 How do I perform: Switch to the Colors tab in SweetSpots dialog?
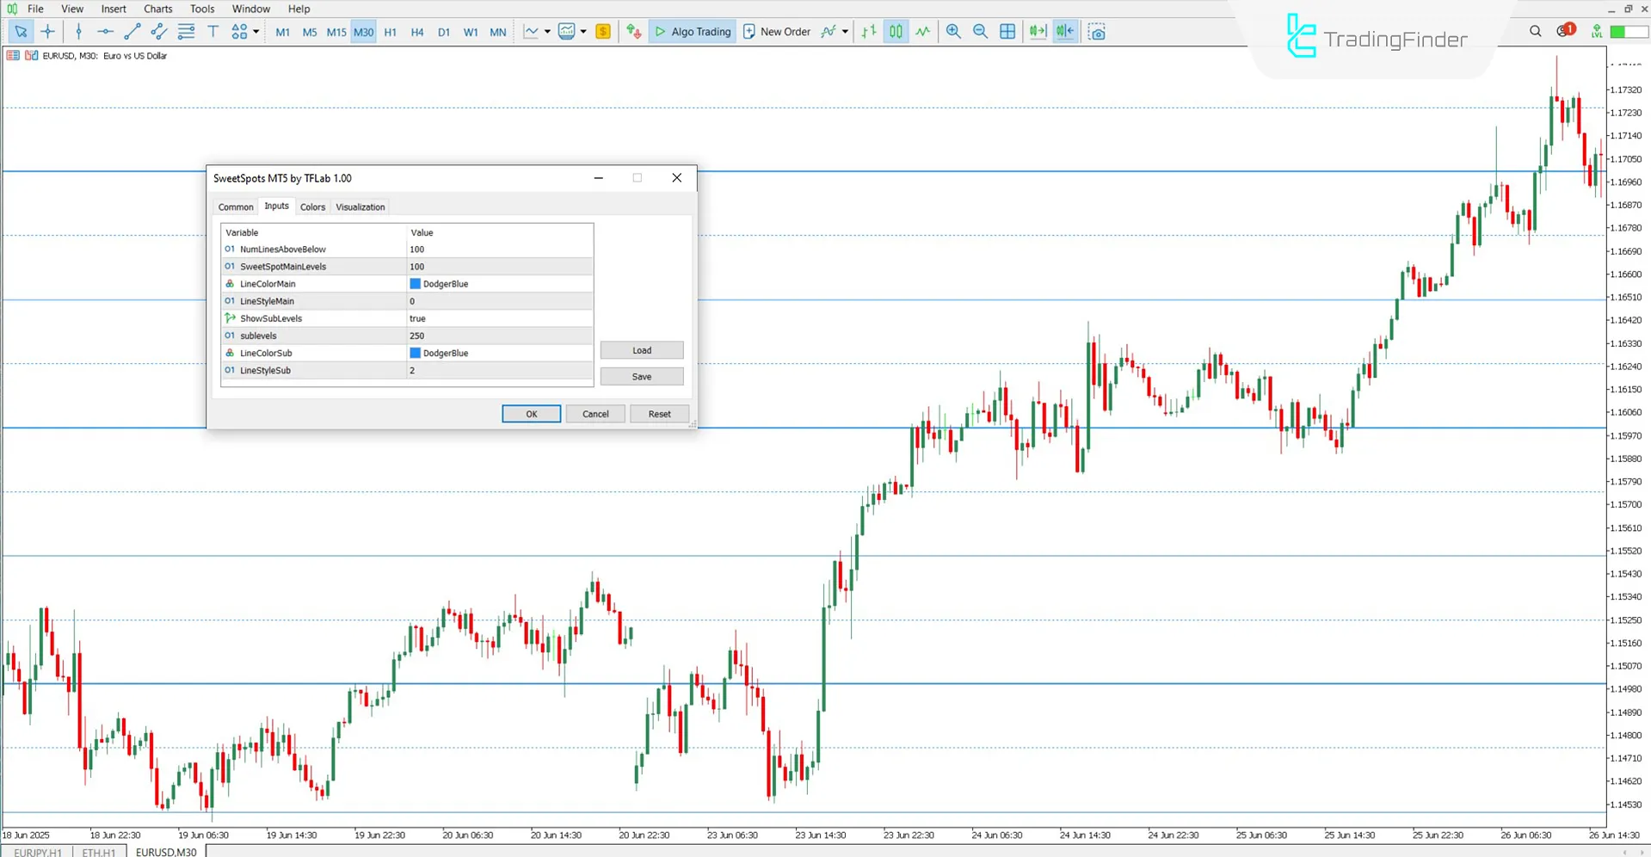pos(313,207)
